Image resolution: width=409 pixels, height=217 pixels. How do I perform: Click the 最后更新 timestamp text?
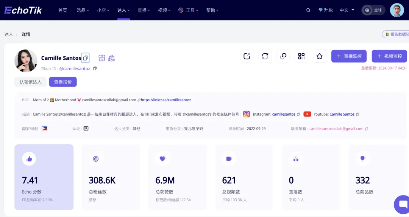[384, 68]
